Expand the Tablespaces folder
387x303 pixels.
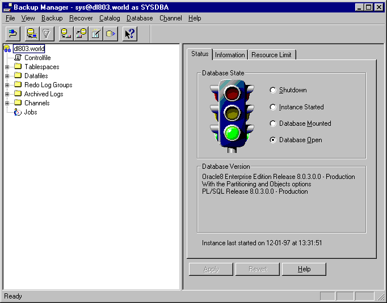point(7,67)
